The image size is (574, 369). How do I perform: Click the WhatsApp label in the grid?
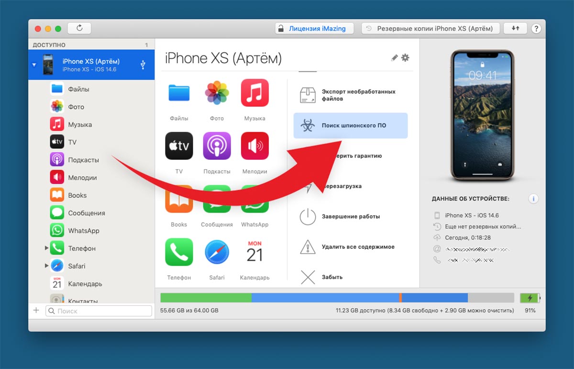(254, 224)
